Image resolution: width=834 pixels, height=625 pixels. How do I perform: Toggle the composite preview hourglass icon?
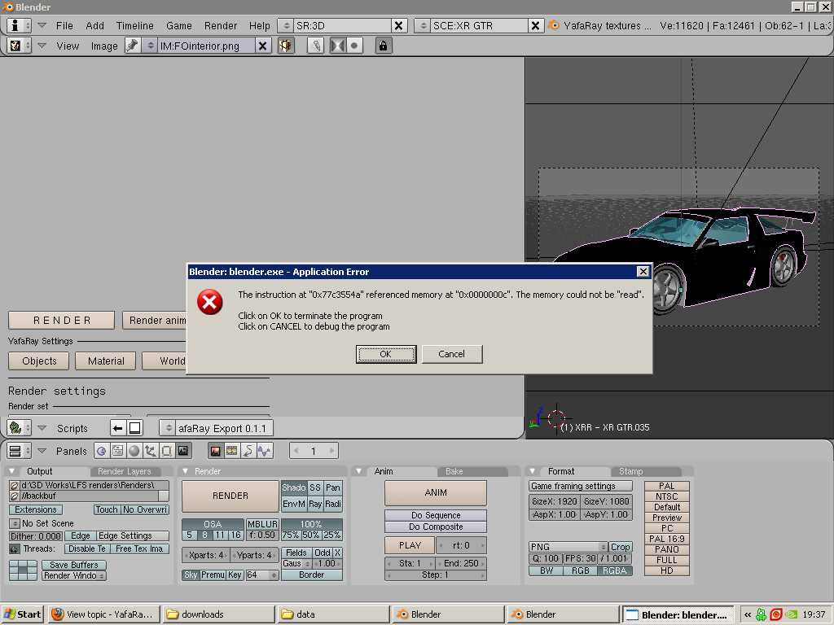(337, 46)
